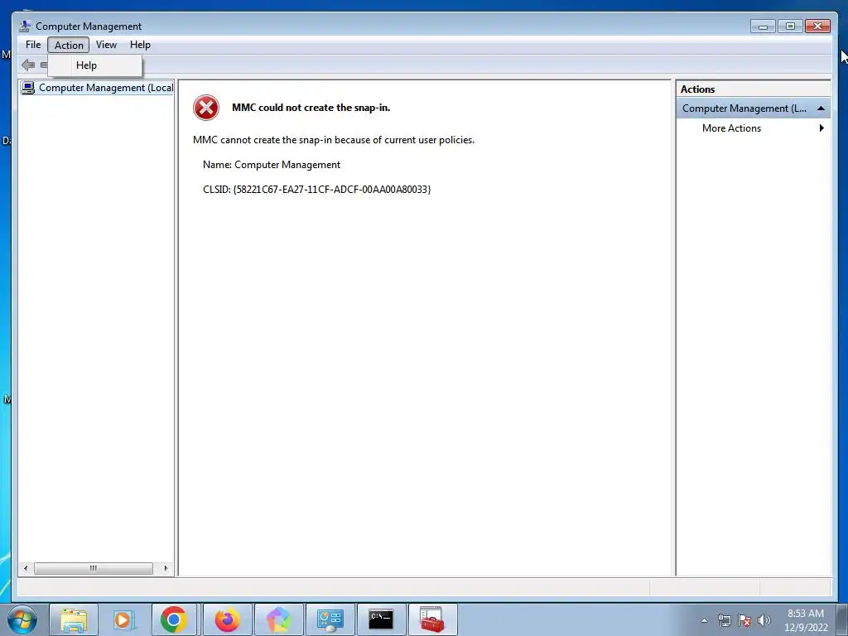Open the Help menu in menu bar
Viewport: 848px width, 636px height.
point(140,45)
